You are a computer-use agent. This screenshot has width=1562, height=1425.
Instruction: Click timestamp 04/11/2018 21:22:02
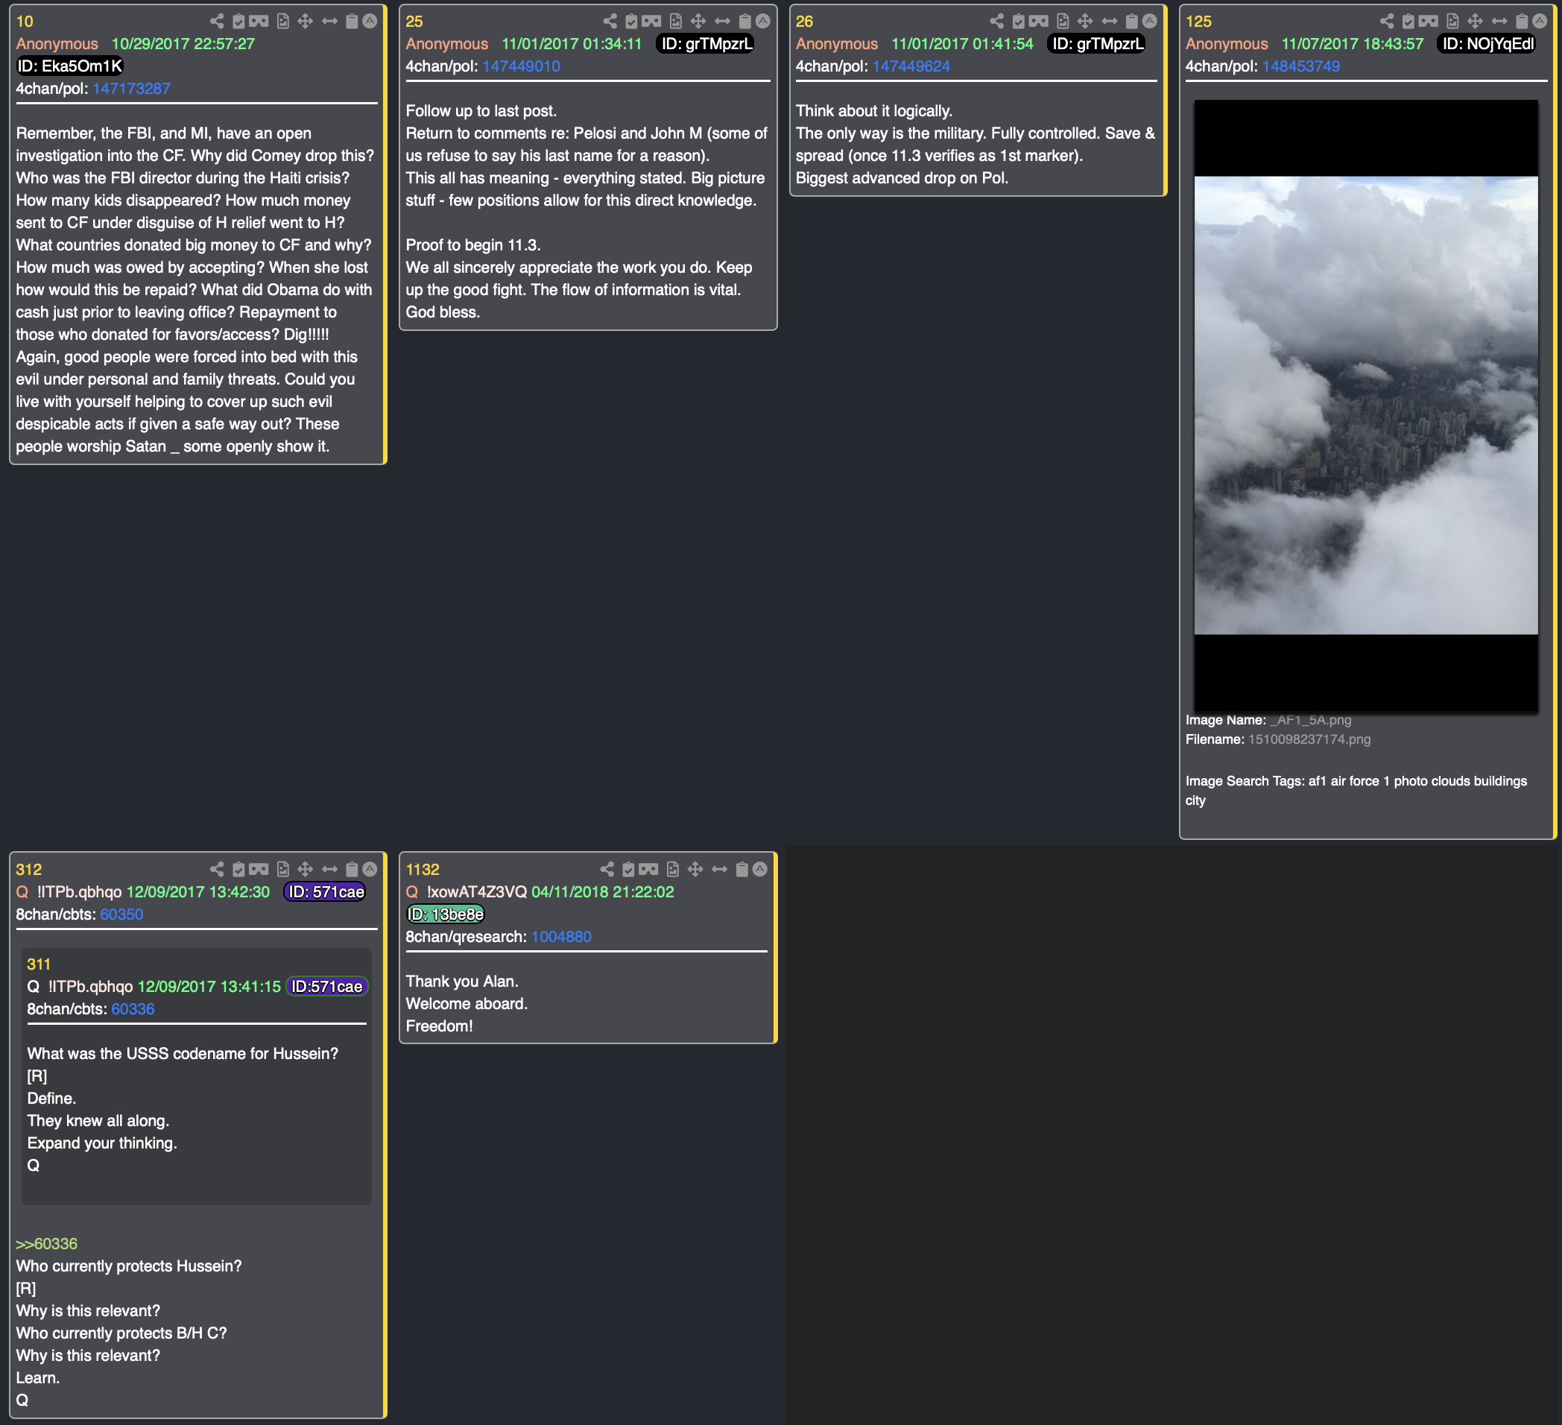[x=603, y=892]
